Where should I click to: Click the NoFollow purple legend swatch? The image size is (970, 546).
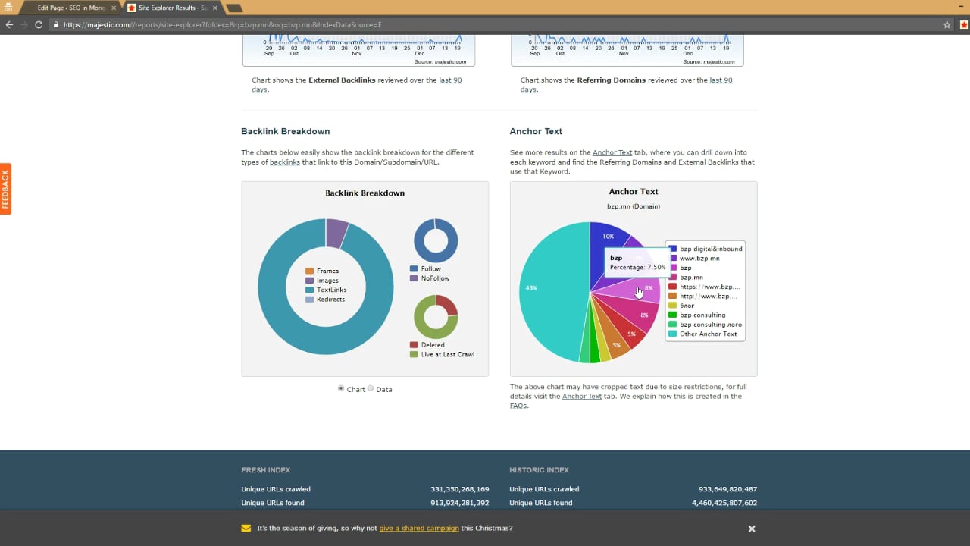414,278
